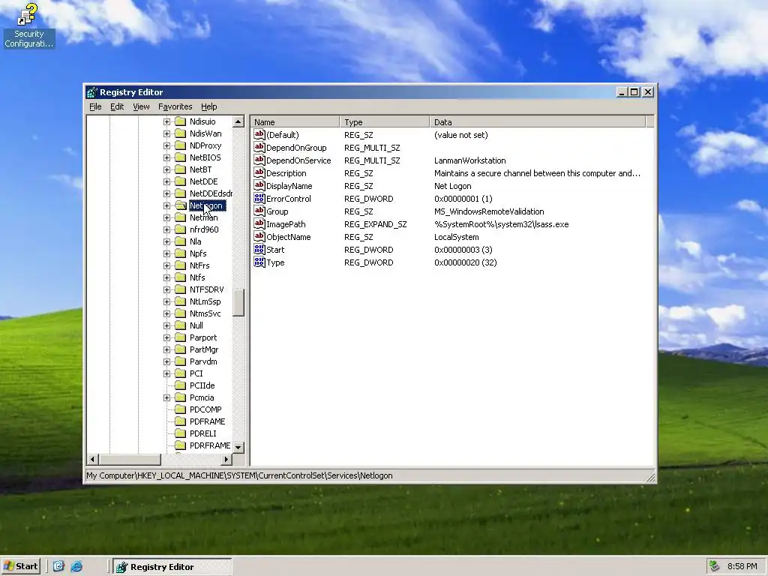Expand the NDProxy tree node
Viewport: 768px width, 576px height.
(x=166, y=145)
